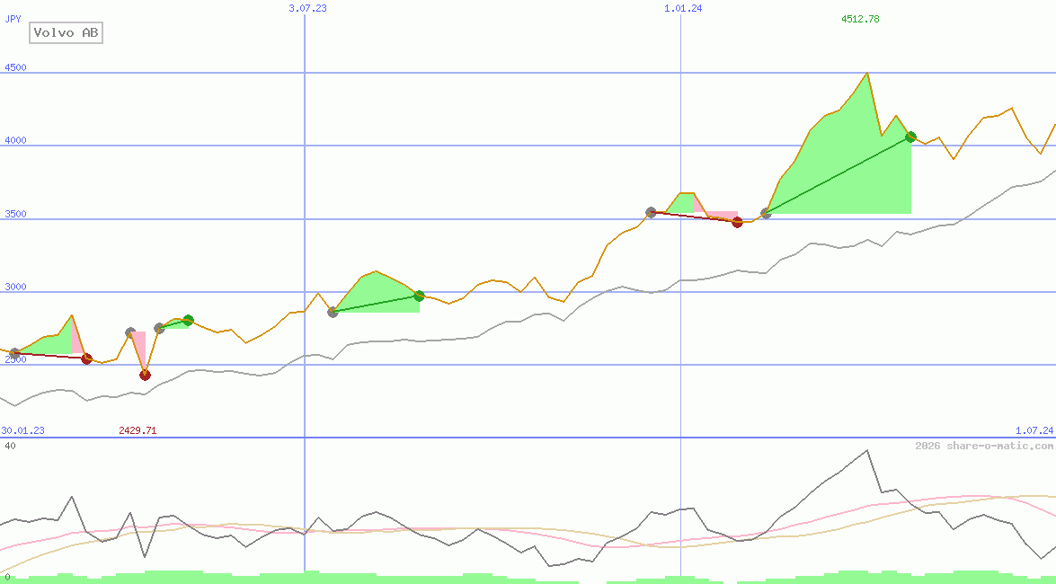Select gray entry marker right after 3.07.23 line
The width and height of the screenshot is (1056, 584).
(x=333, y=312)
